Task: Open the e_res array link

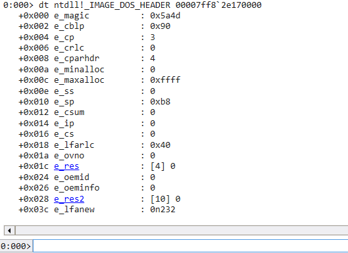Action: [x=66, y=166]
